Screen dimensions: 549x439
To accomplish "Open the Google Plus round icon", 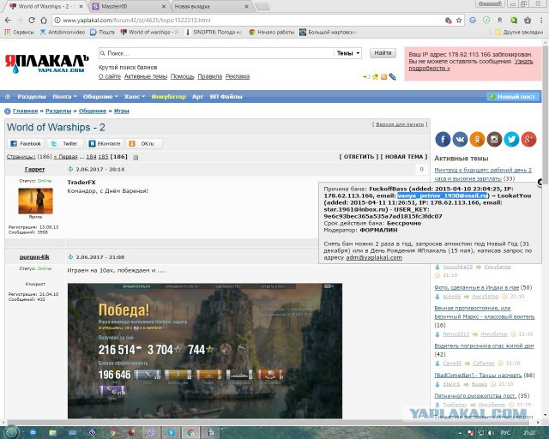I will [x=528, y=140].
